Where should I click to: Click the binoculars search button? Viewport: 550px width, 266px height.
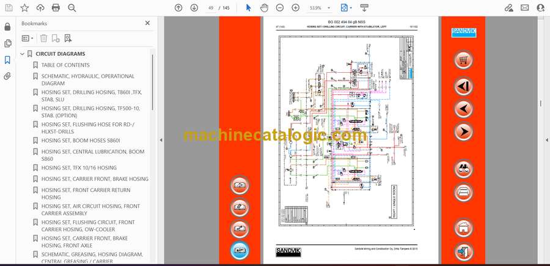[x=463, y=169]
